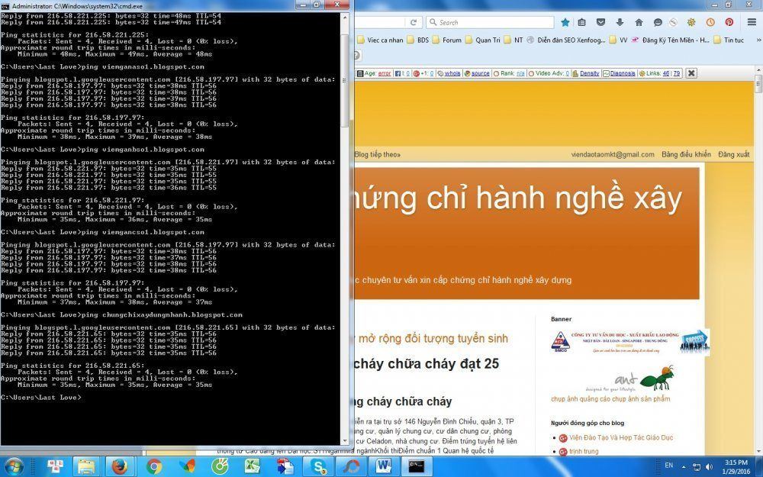Bookmark this page with the star icon
The width and height of the screenshot is (763, 477).
point(565,22)
